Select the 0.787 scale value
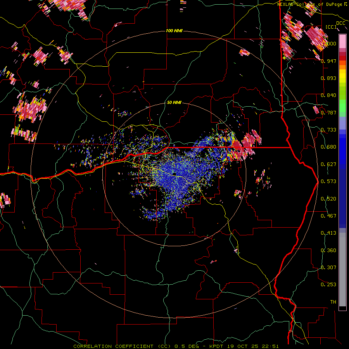This screenshot has height=349, width=349. [x=328, y=112]
